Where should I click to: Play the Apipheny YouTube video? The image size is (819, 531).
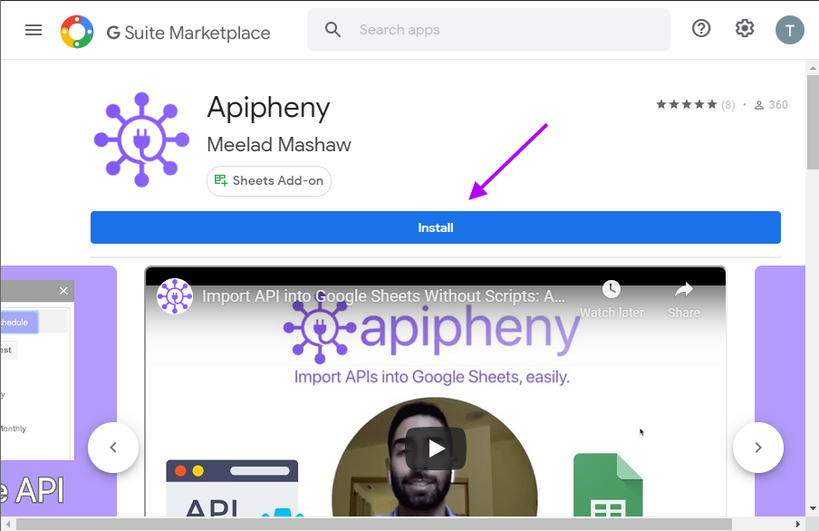tap(436, 449)
